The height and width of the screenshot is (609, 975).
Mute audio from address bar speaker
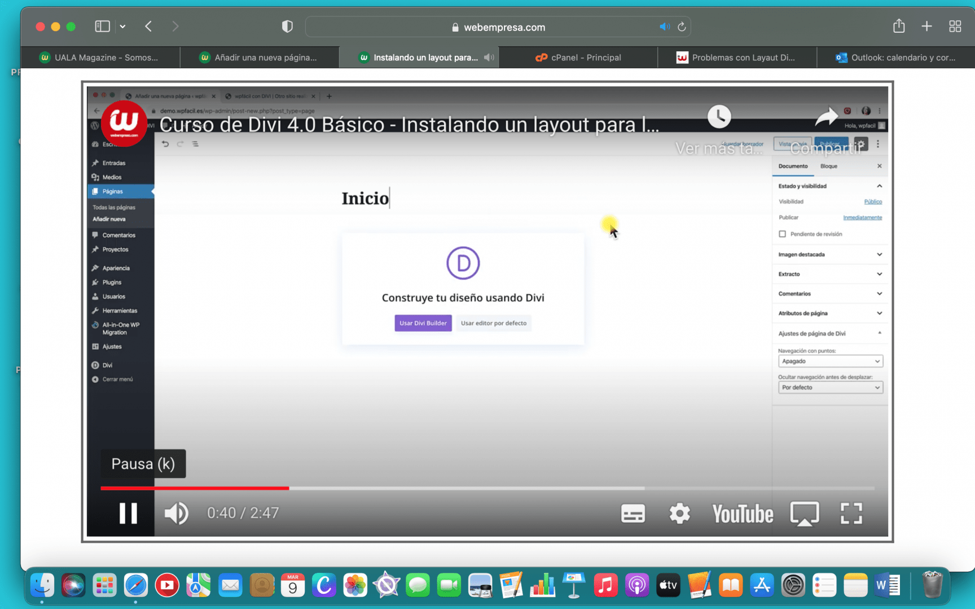pyautogui.click(x=665, y=27)
